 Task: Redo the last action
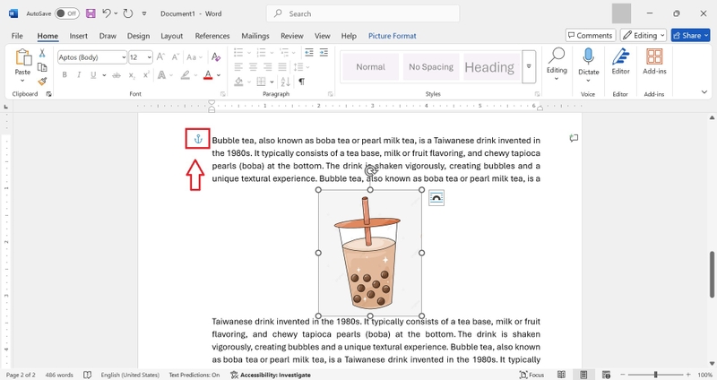click(x=128, y=13)
